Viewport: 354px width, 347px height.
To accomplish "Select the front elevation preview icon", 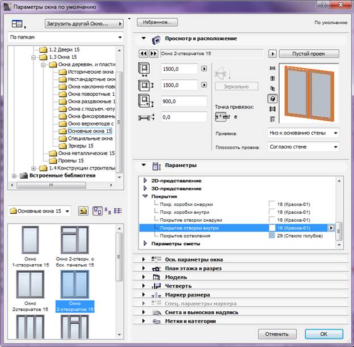I will point(272,78).
